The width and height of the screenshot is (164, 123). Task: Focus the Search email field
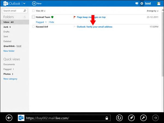coord(15,11)
